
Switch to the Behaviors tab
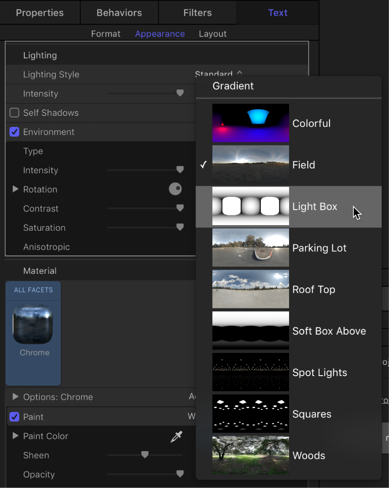click(x=119, y=12)
